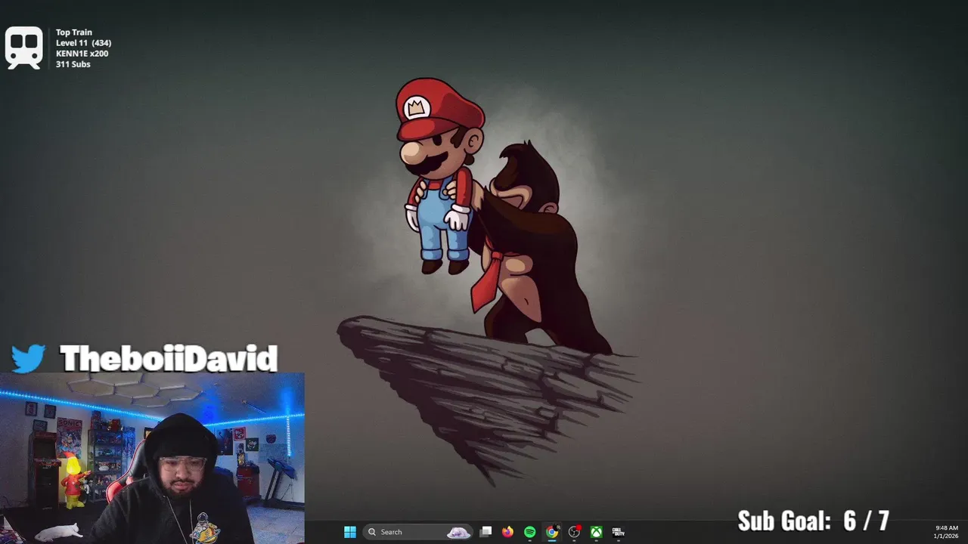Switch to Google Chrome on the taskbar
Screen dimensions: 968x544
[552, 532]
